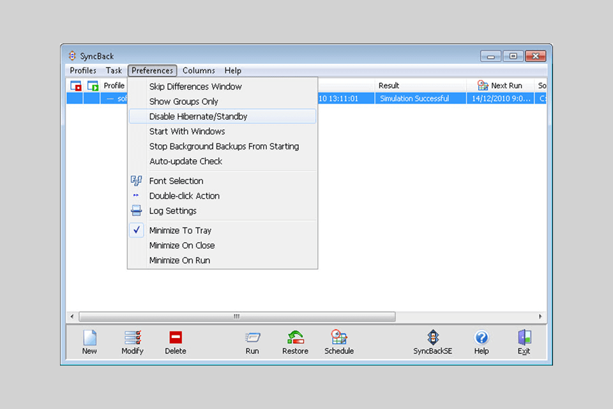613x409 pixels.
Task: Click the Font Selection menu icon
Action: (x=136, y=181)
